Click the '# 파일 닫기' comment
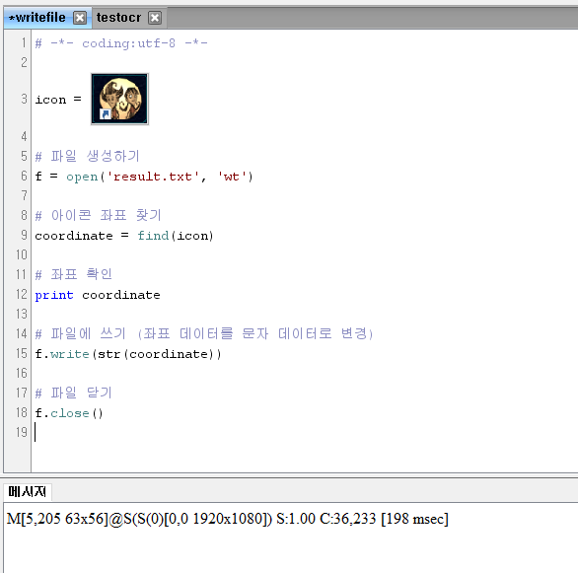The height and width of the screenshot is (573, 578). (x=73, y=393)
